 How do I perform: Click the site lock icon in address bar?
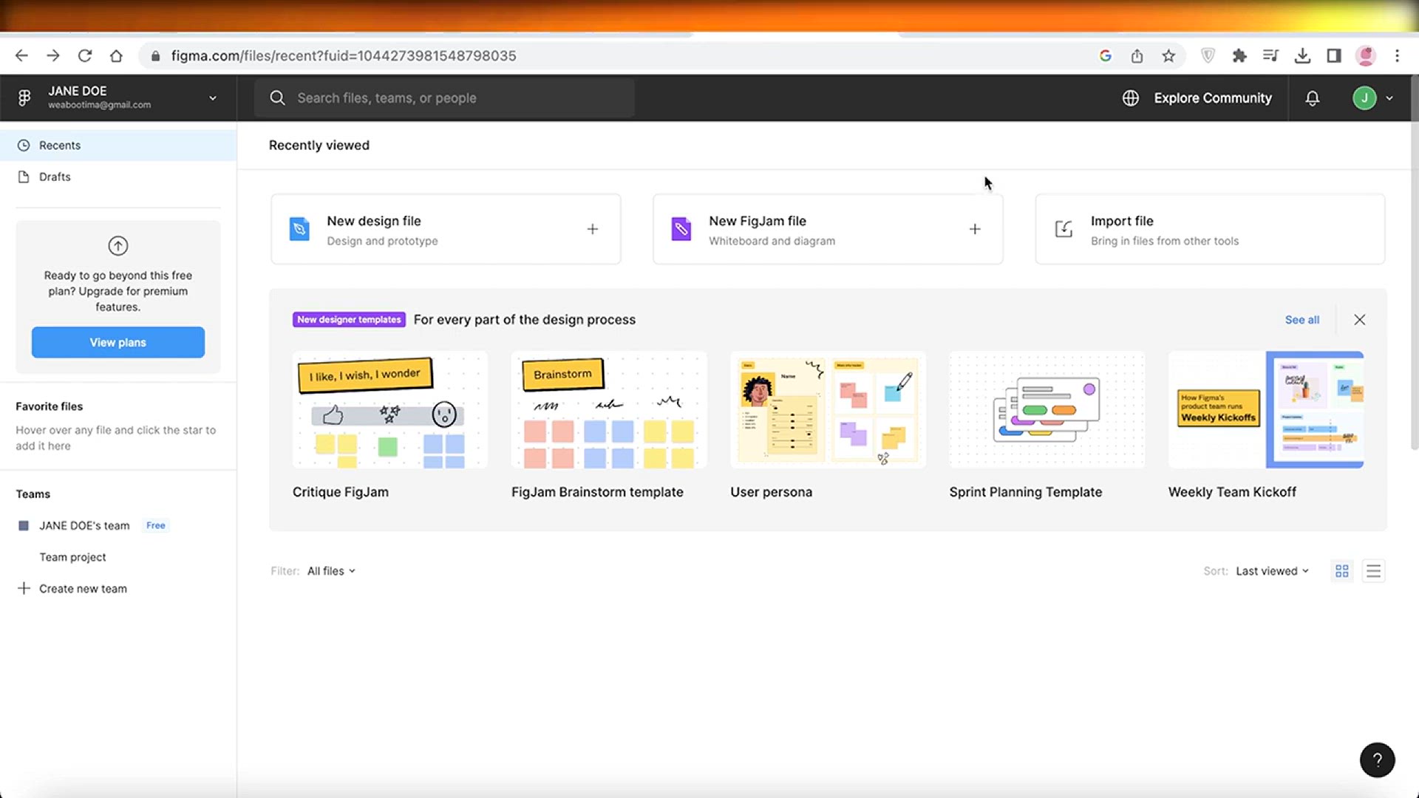pyautogui.click(x=155, y=56)
